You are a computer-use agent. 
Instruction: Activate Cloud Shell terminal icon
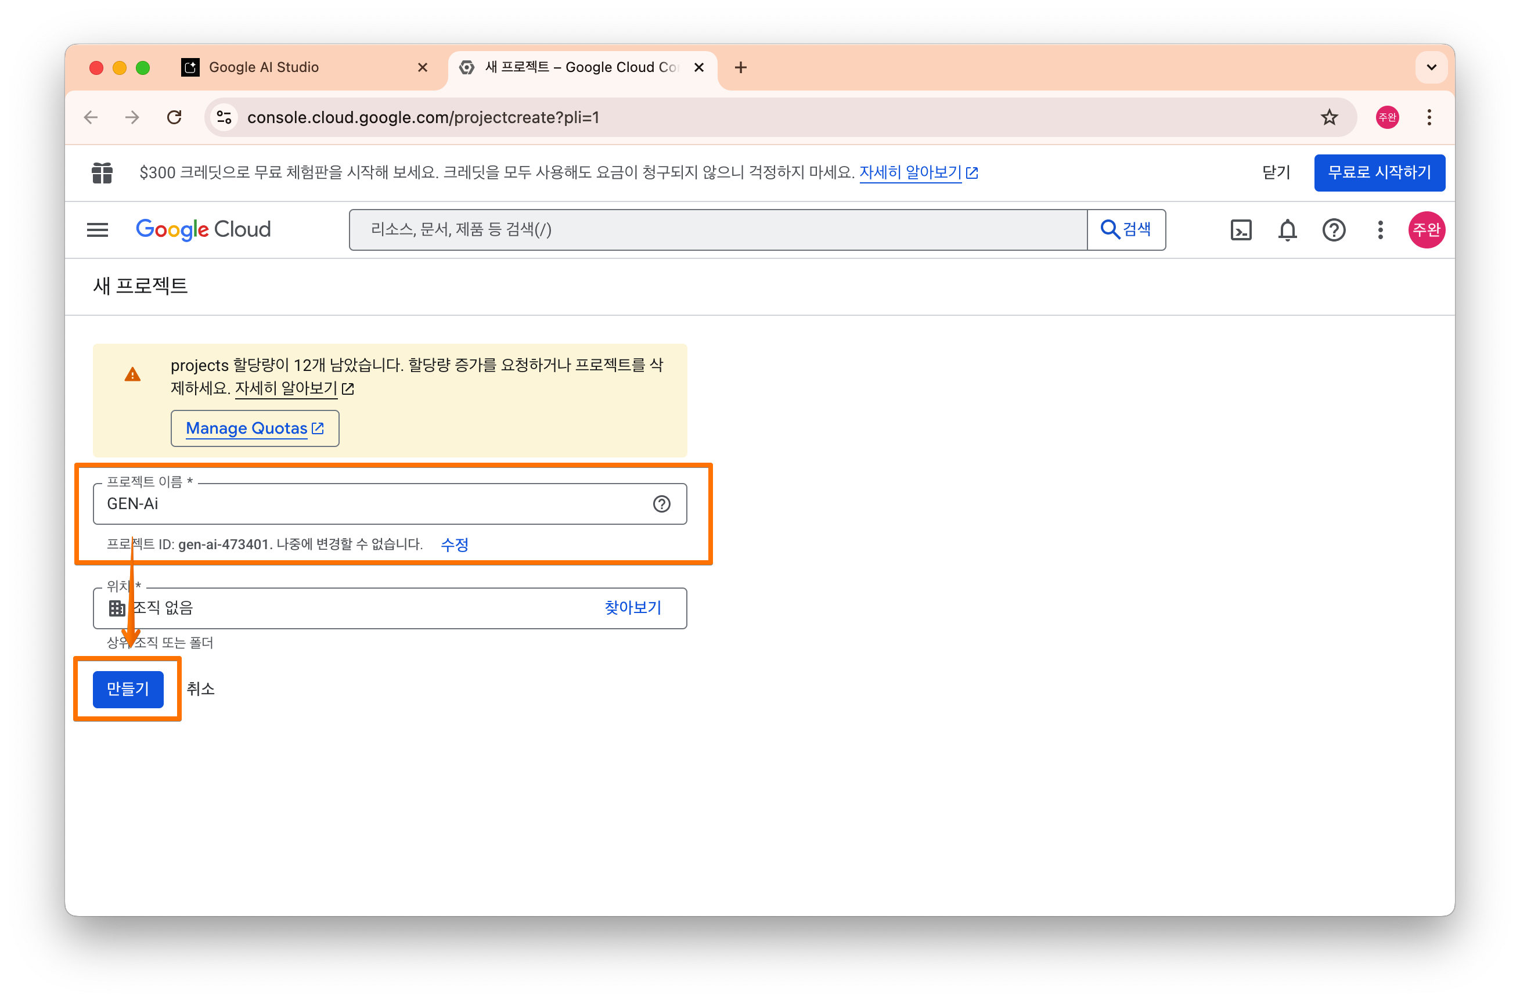(x=1240, y=230)
